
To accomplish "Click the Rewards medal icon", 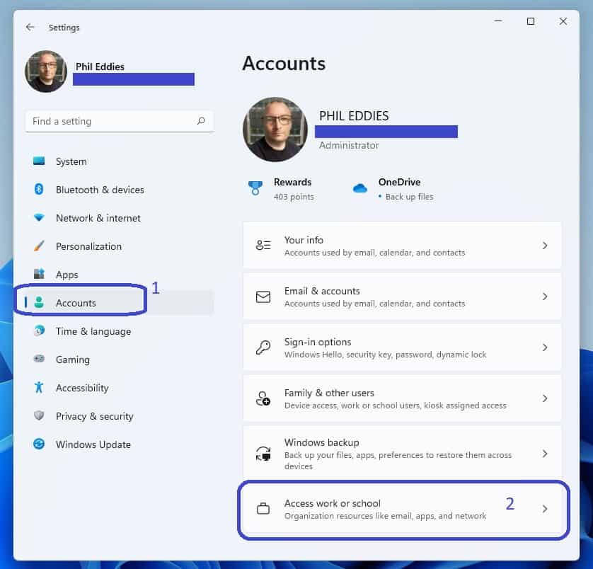I will coord(255,188).
